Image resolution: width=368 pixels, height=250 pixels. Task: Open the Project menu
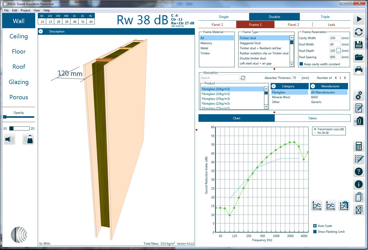(x=25, y=10)
